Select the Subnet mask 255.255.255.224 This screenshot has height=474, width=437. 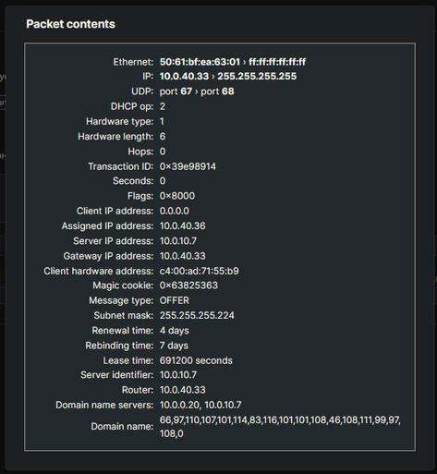click(197, 315)
